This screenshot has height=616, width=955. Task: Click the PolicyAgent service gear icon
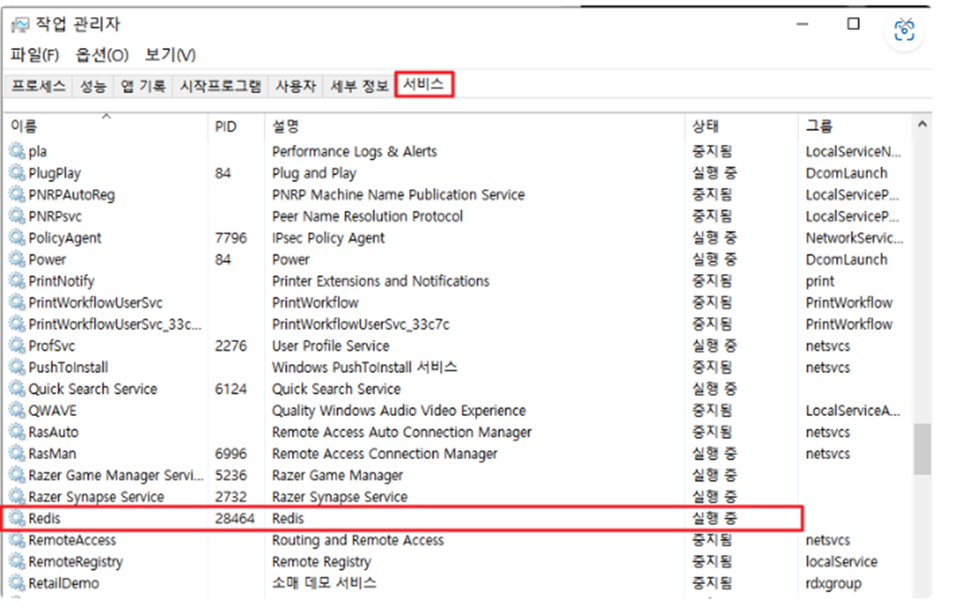click(x=17, y=238)
